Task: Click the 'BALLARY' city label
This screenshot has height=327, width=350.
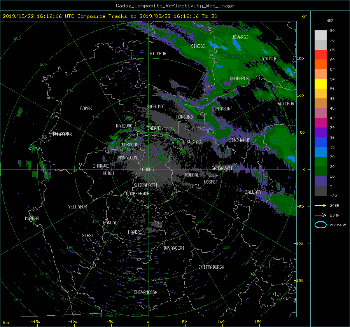Action: 253,192
